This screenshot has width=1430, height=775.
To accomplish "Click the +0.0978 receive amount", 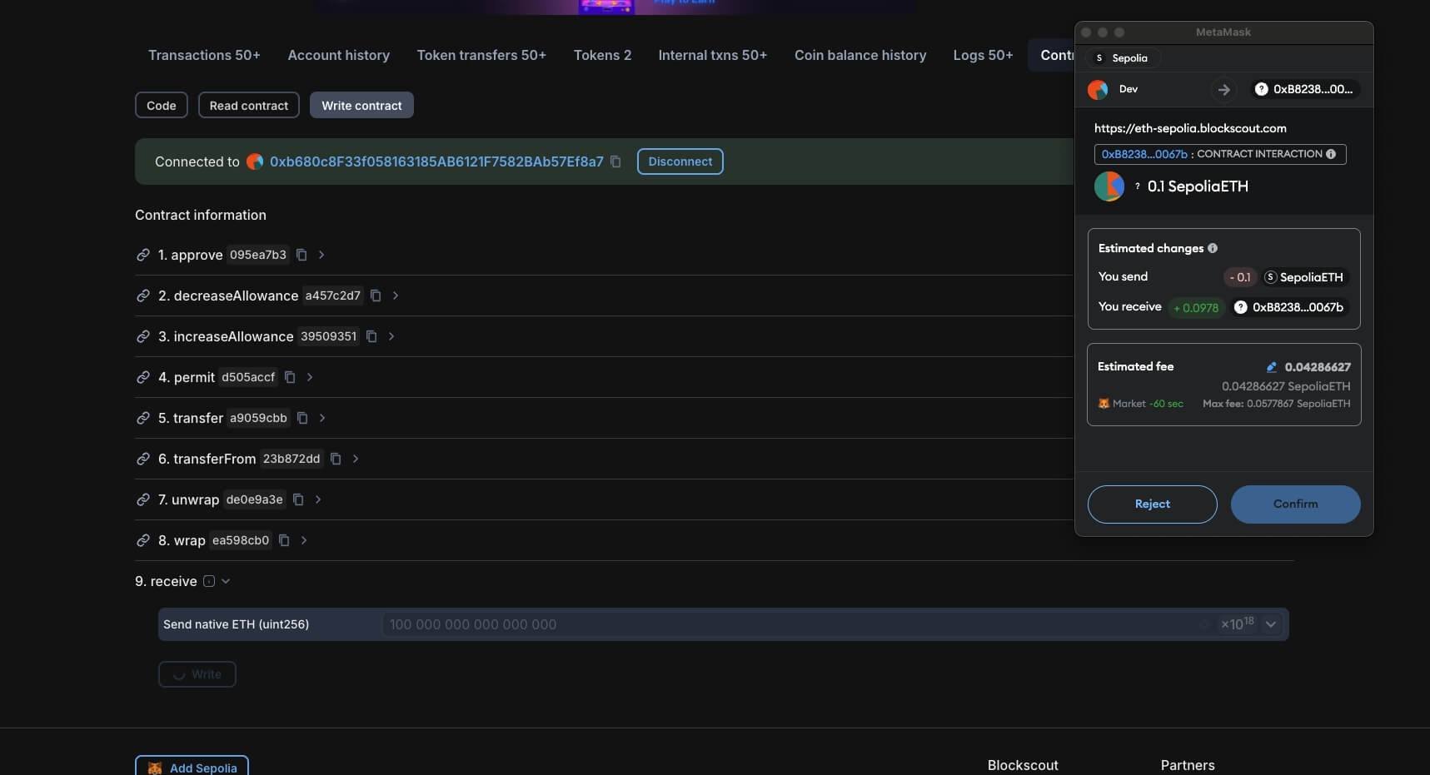I will 1196,308.
